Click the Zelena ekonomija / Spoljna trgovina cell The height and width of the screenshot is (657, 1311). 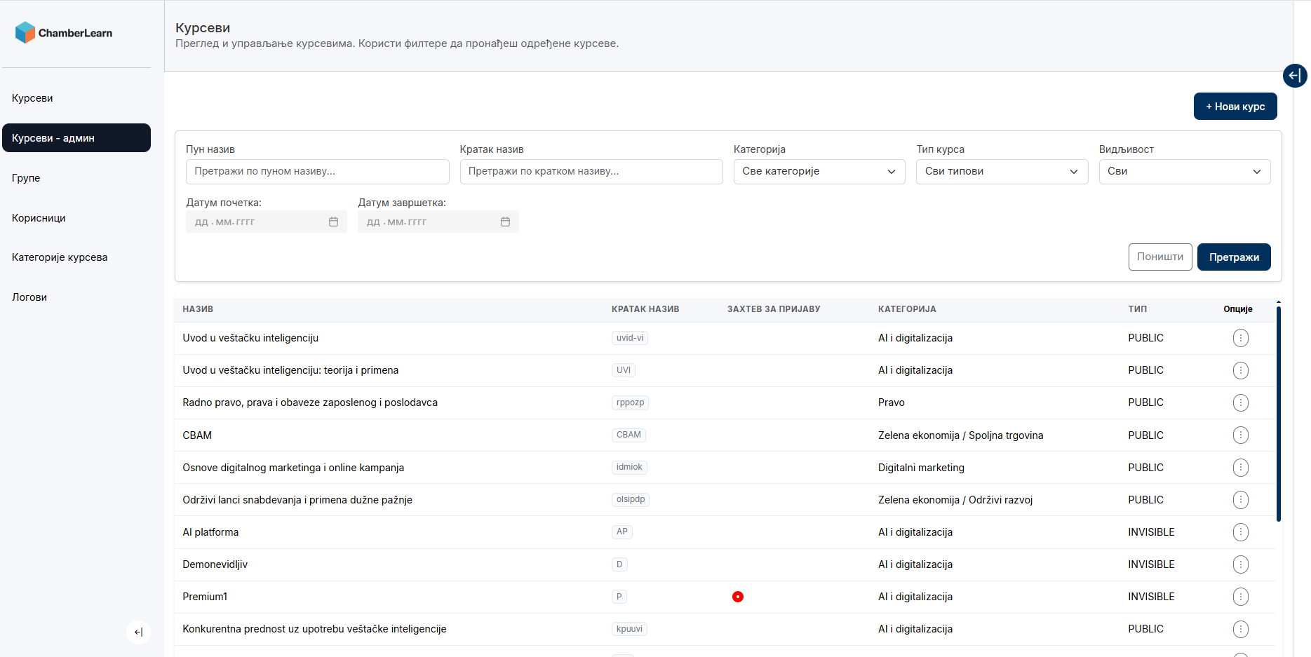click(x=960, y=435)
